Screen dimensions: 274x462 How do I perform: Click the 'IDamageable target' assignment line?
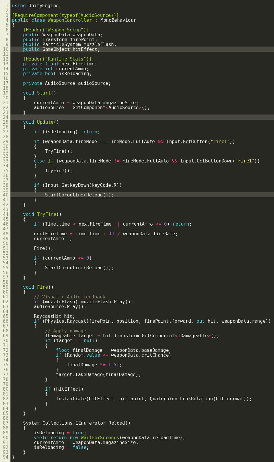[x=132, y=336]
